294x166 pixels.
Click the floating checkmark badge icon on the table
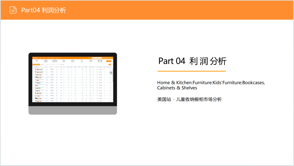pos(111,73)
